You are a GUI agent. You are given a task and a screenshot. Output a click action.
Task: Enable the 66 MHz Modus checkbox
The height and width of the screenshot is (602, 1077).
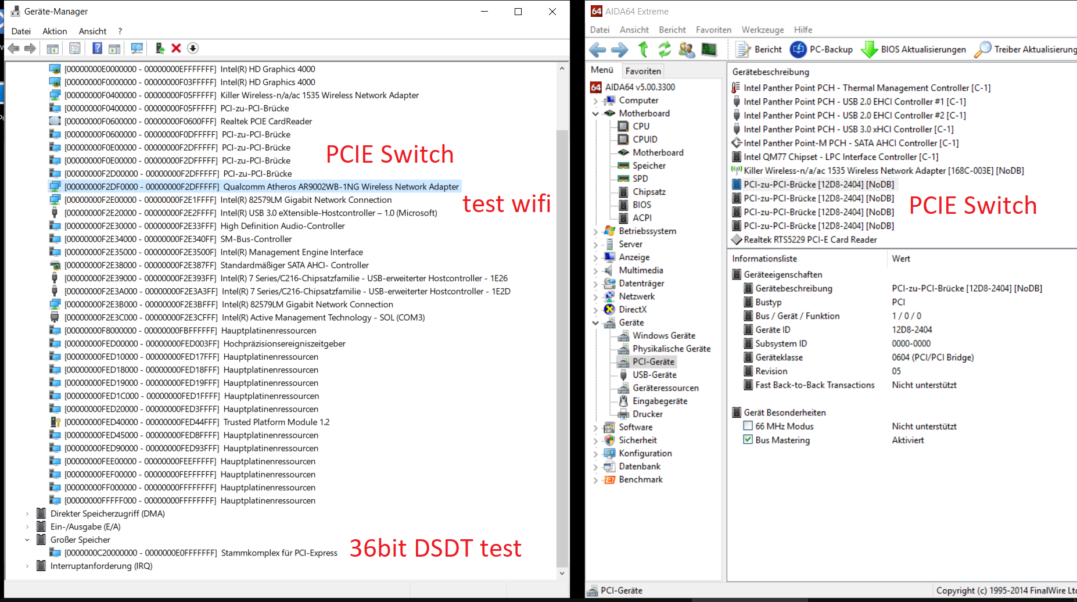click(748, 425)
